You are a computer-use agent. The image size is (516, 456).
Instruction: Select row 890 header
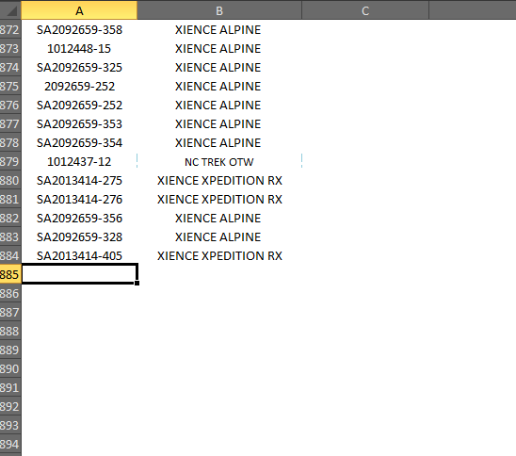click(x=10, y=368)
